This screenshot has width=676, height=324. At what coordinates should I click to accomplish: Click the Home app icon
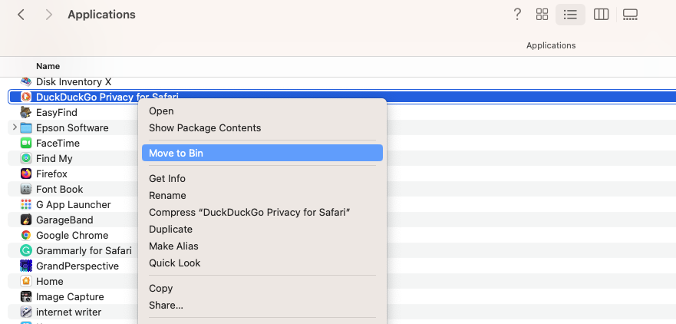click(26, 281)
